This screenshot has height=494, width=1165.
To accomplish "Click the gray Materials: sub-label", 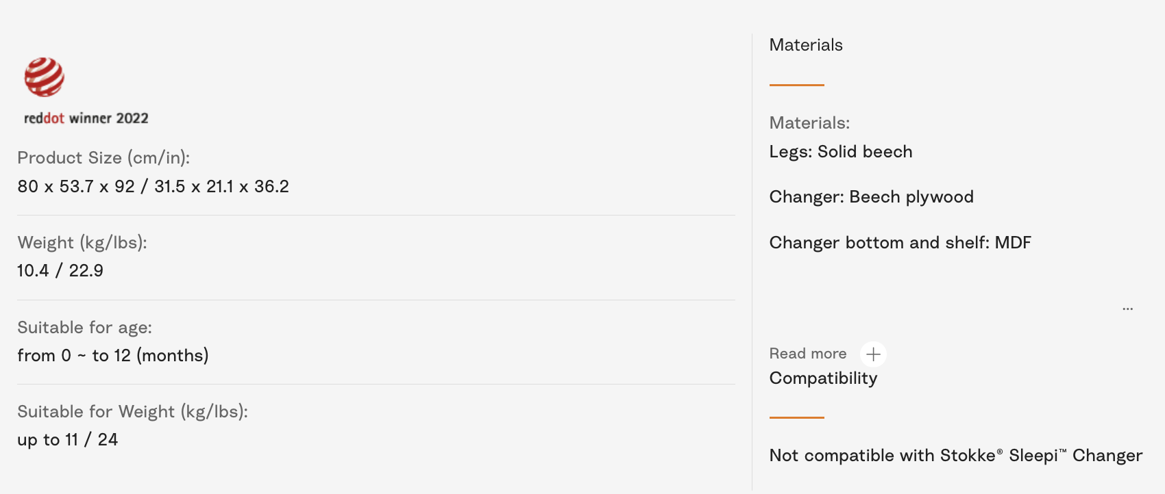I will [x=809, y=123].
